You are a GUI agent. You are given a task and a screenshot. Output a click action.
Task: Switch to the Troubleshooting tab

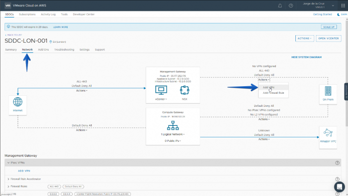64,50
